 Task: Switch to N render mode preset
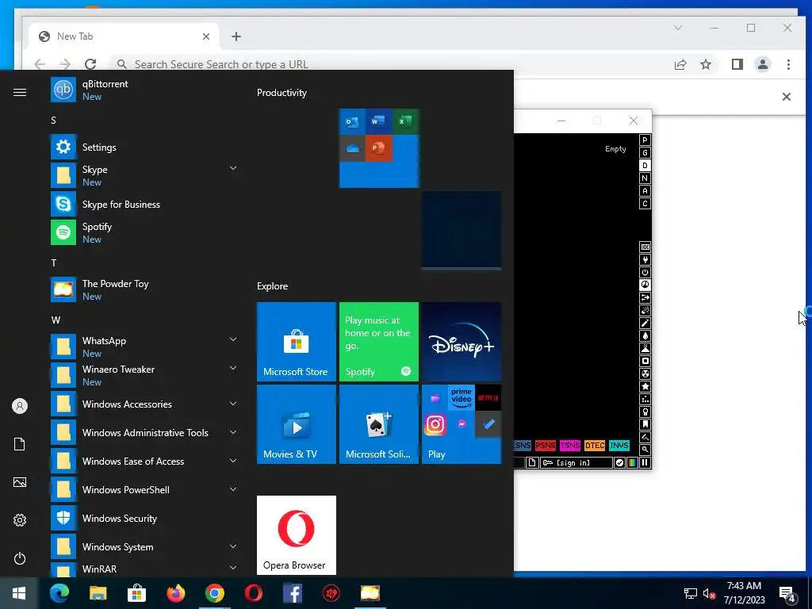pyautogui.click(x=645, y=178)
